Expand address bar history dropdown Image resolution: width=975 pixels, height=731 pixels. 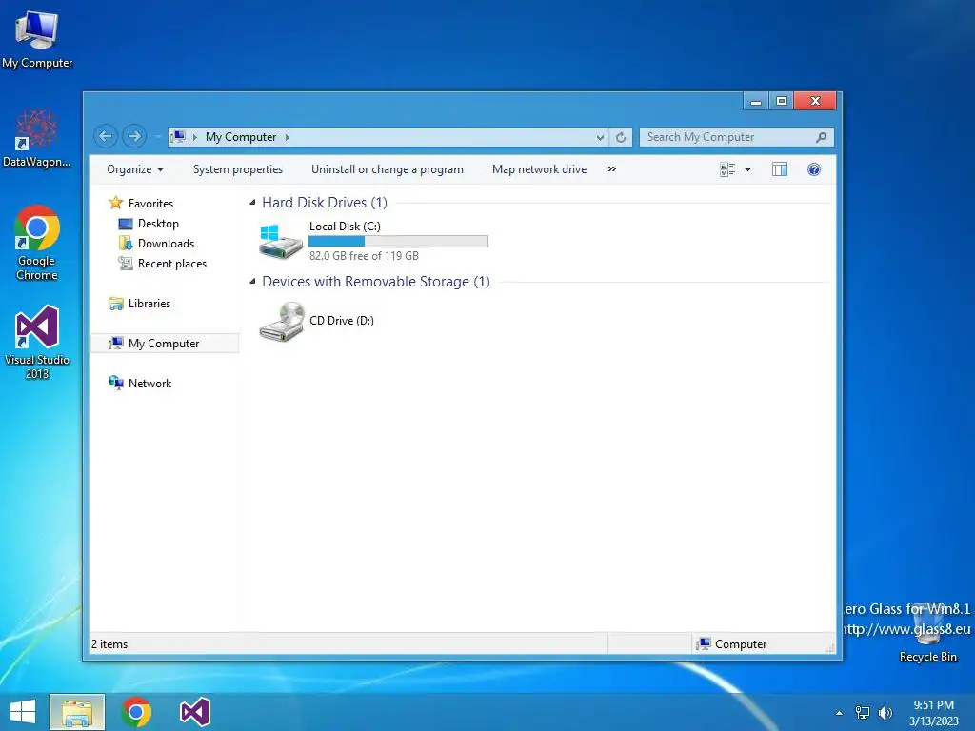(600, 137)
